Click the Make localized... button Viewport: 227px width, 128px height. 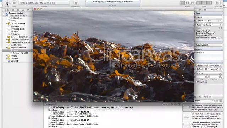pyautogui.click(x=208, y=45)
